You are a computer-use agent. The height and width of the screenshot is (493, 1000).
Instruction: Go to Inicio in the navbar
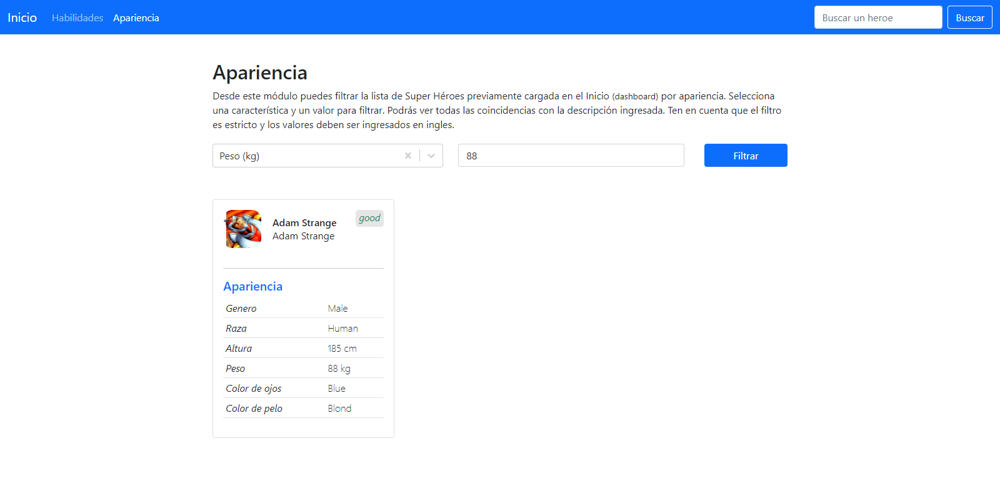point(22,17)
